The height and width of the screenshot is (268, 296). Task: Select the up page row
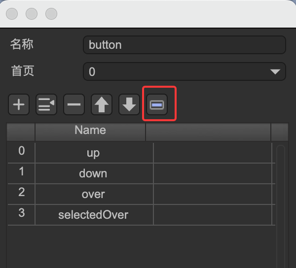click(x=93, y=153)
